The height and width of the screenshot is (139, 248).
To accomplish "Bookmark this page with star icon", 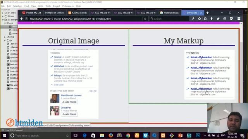I will (199, 19).
